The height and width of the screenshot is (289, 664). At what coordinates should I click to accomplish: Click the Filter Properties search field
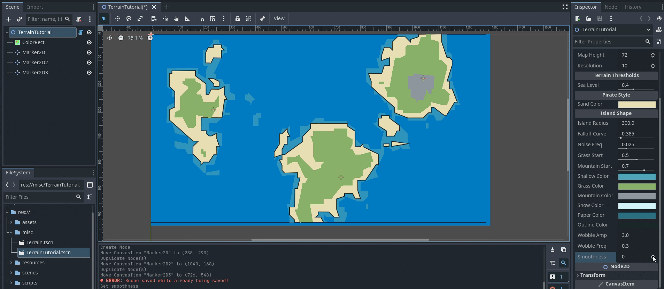point(608,42)
